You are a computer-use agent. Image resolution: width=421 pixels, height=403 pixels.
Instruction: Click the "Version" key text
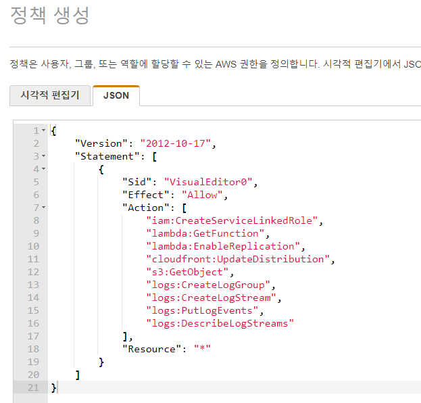pos(101,143)
